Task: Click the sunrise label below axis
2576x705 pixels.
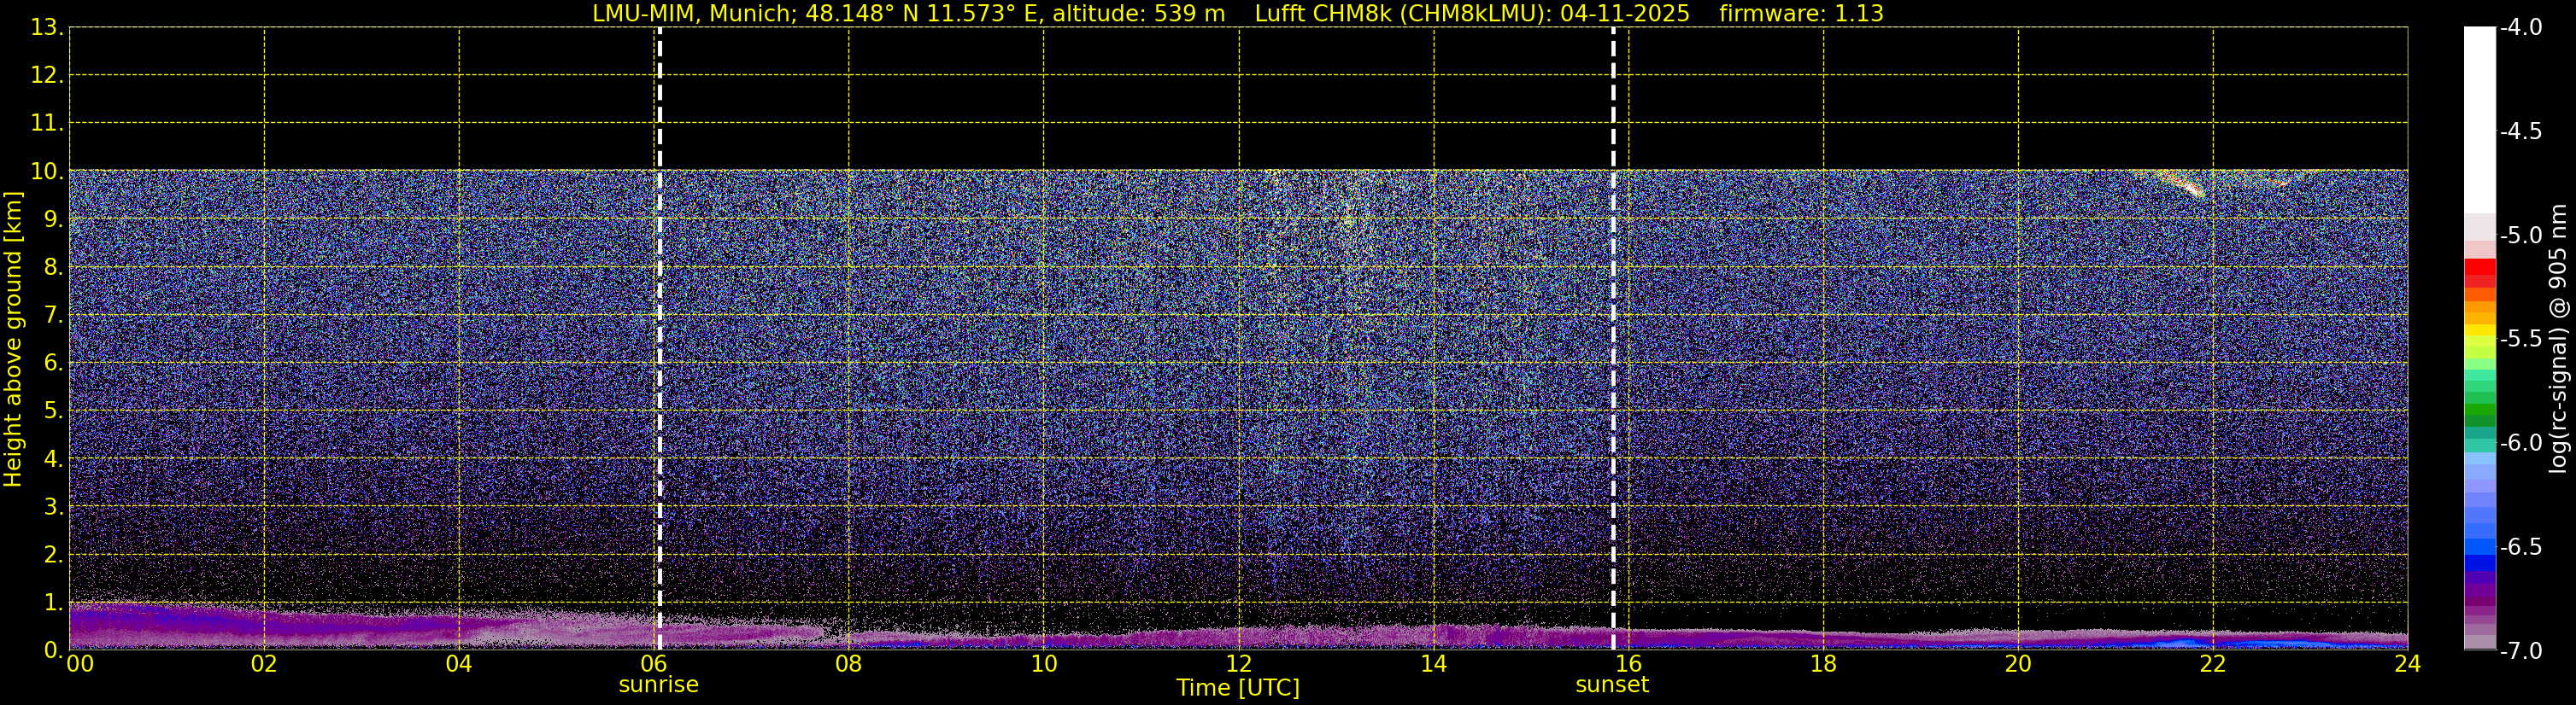Action: (659, 685)
